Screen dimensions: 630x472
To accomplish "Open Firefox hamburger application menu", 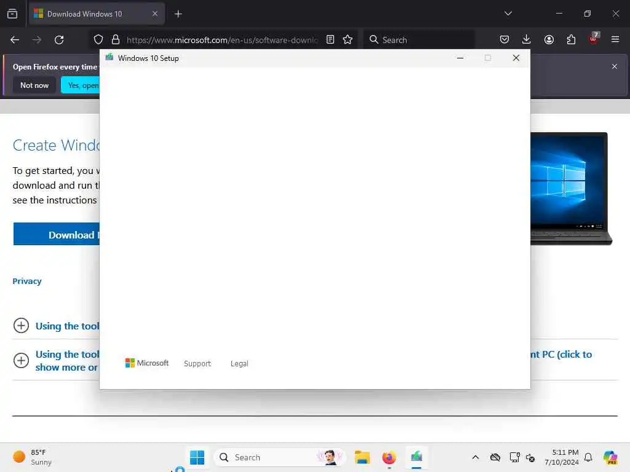I will click(x=615, y=40).
